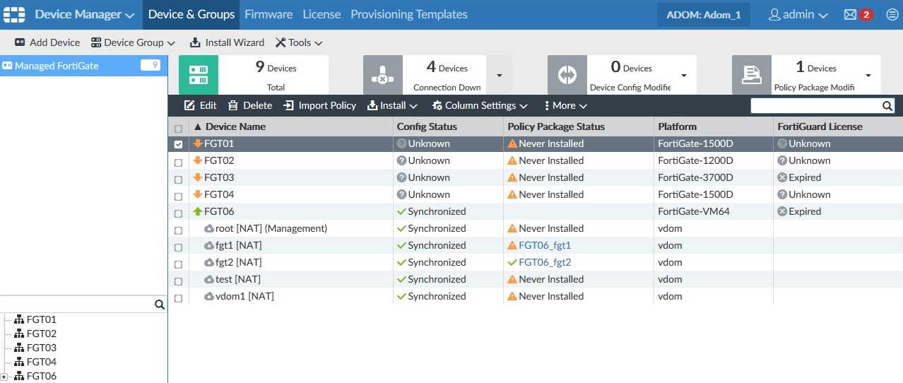903x383 pixels.
Task: Expand the FGT06 node in the tree
Action: pyautogui.click(x=4, y=377)
